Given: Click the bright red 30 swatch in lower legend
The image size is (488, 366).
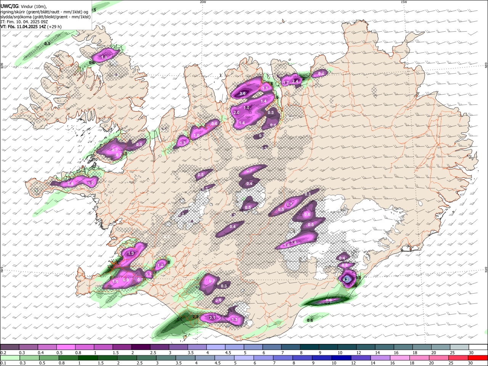Looking at the screenshot, I should tap(478, 358).
